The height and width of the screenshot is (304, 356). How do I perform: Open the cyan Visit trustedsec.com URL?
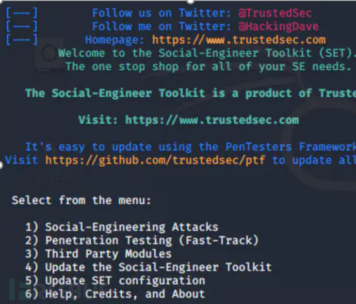(x=212, y=120)
